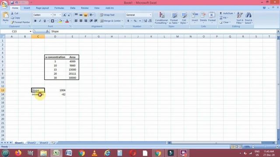Select cell with value 1004
280x157 pixels.
coord(55,90)
